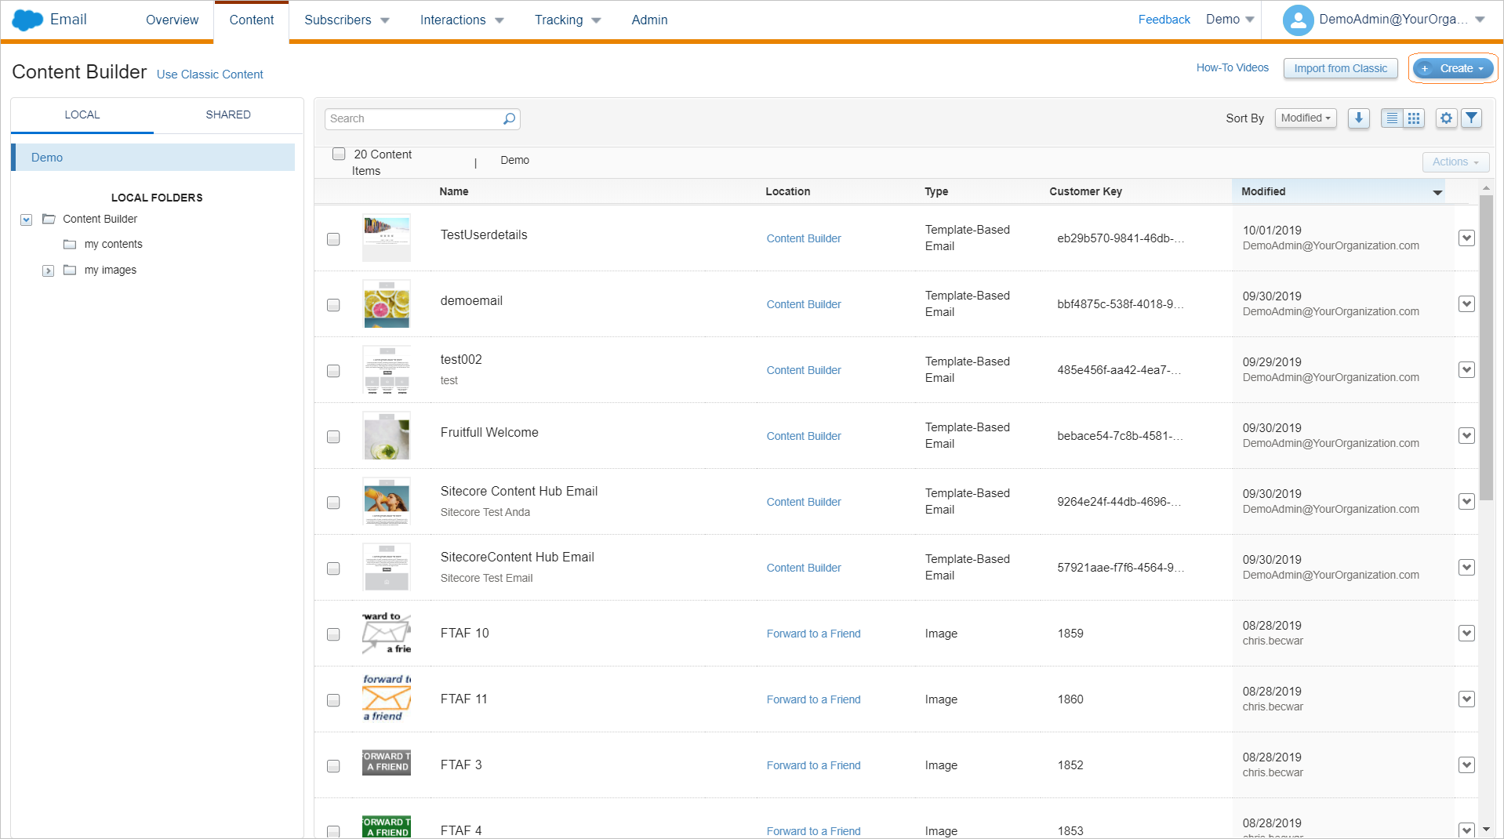Click the vertical scrollbar thumb
Image resolution: width=1504 pixels, height=839 pixels.
click(x=1486, y=349)
